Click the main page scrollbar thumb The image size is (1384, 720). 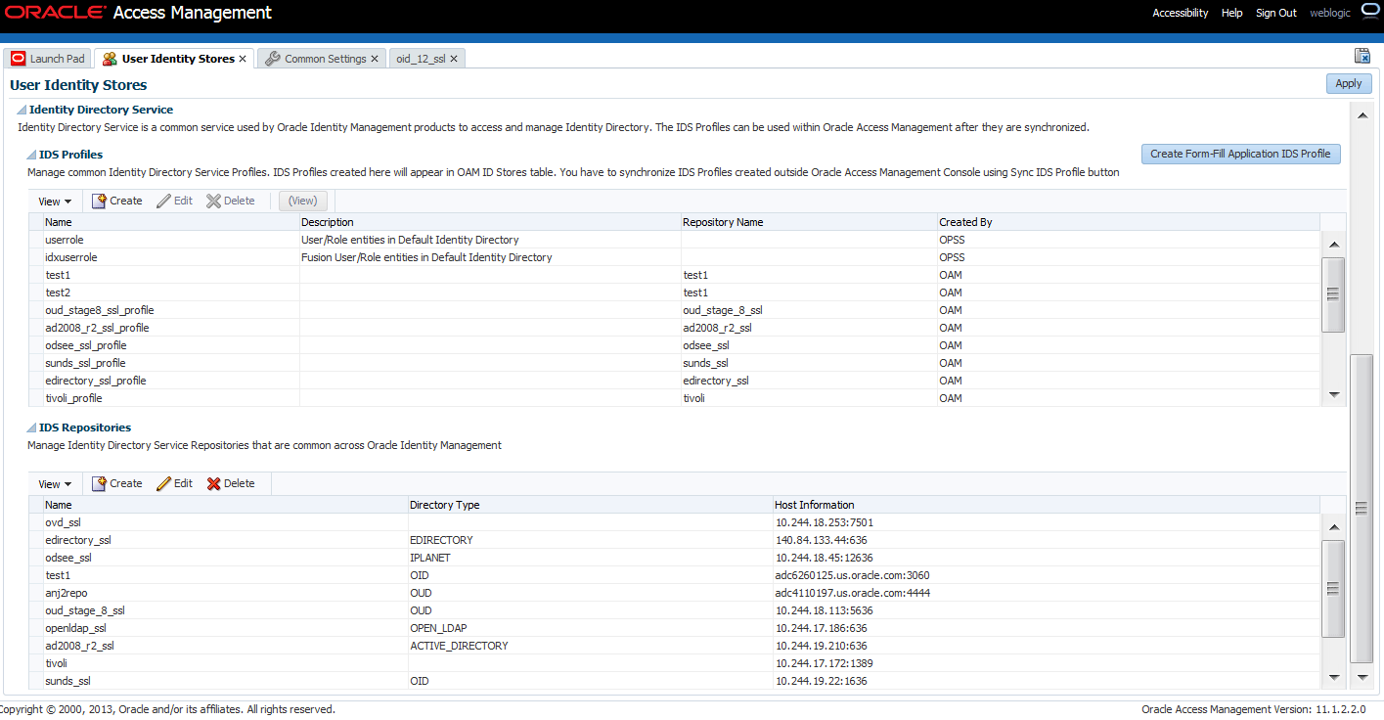(1362, 509)
